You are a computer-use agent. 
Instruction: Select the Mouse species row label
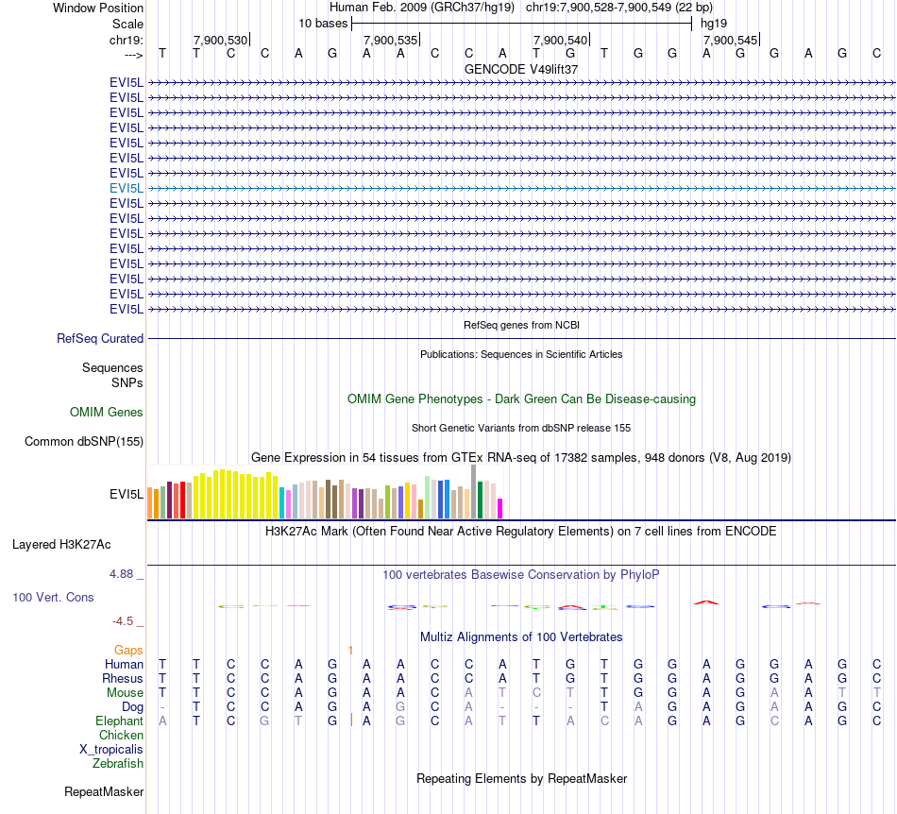125,693
